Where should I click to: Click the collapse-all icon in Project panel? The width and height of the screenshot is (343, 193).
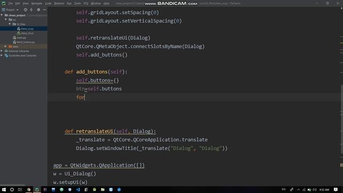[31, 10]
